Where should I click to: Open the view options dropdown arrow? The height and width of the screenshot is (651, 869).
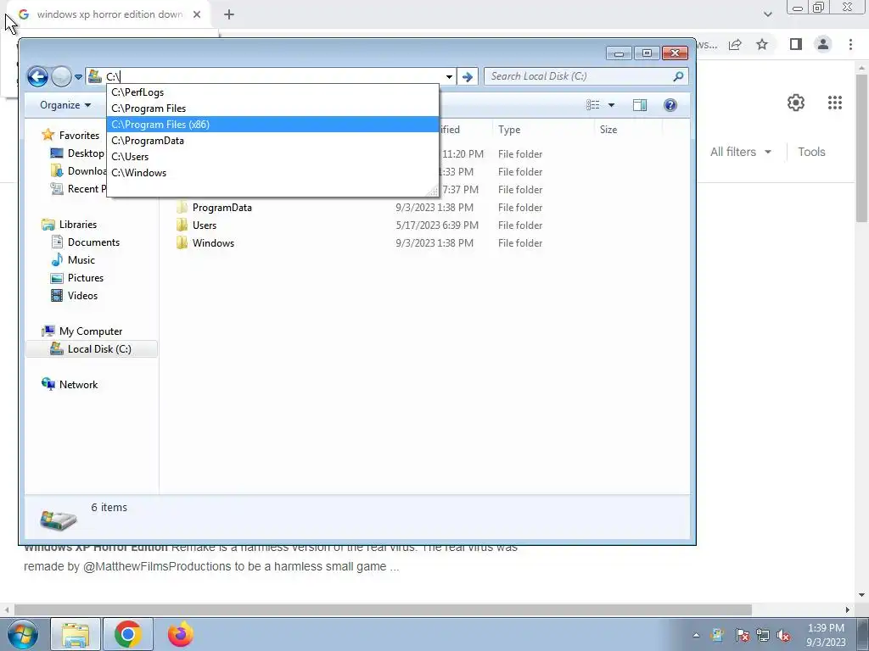[x=611, y=104]
